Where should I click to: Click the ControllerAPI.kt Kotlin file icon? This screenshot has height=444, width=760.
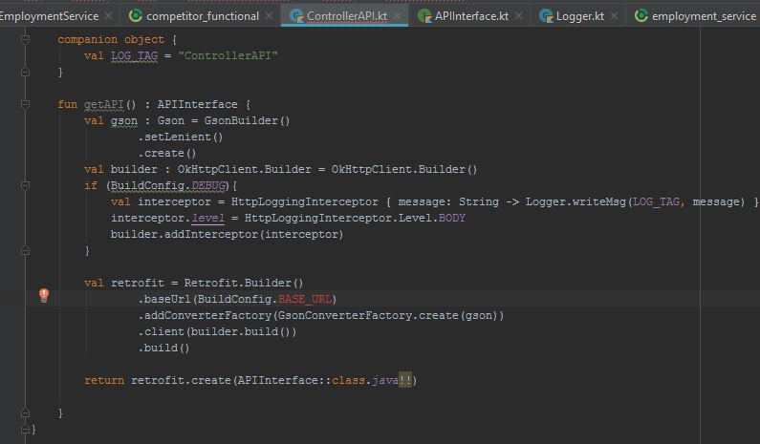(296, 16)
